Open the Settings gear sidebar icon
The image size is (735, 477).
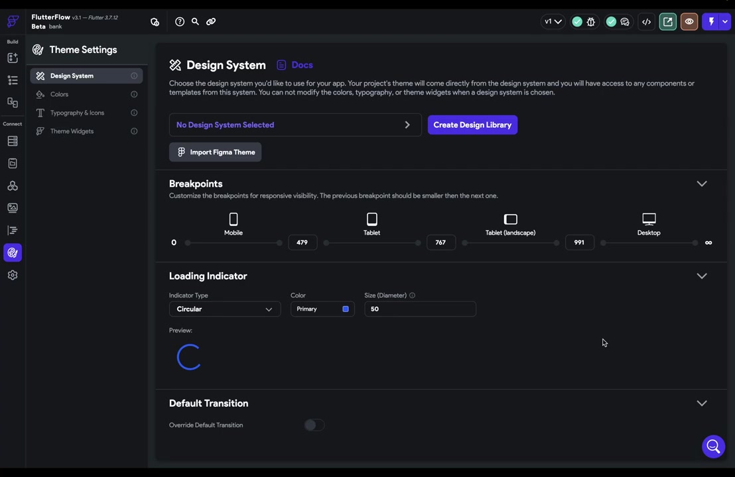pos(13,275)
